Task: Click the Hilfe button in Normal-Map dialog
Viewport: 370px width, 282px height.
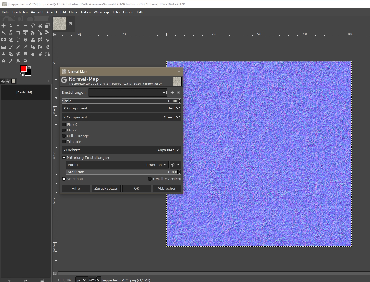Action: [x=76, y=188]
